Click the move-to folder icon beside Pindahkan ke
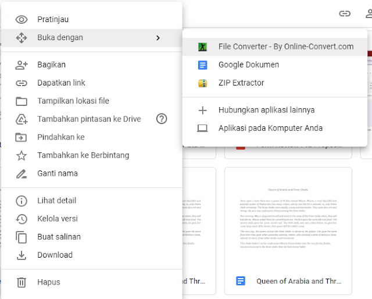 pos(21,137)
